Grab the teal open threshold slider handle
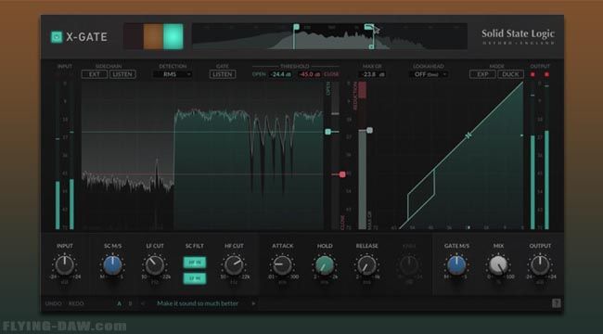This screenshot has height=334, width=603. tap(328, 132)
